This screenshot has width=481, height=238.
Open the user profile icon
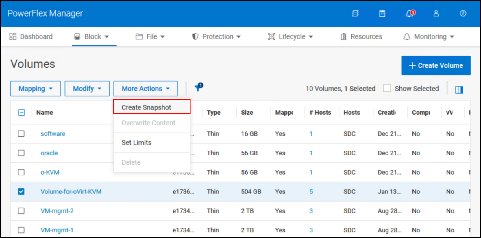(x=436, y=13)
